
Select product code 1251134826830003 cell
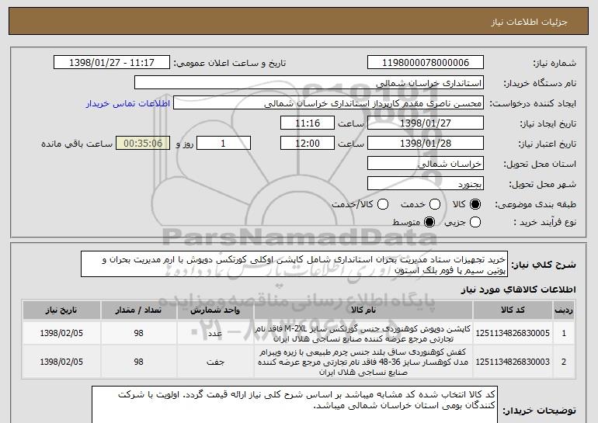[x=513, y=362]
